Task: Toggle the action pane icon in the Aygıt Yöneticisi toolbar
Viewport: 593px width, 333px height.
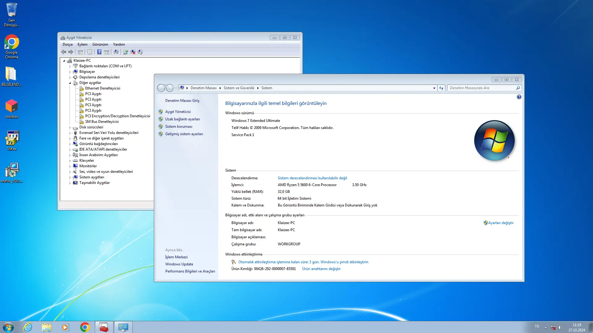Action: [107, 52]
